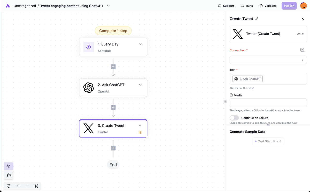Image resolution: width=310 pixels, height=192 pixels.
Task: Open the flow title dropdown chevron
Action: pyautogui.click(x=108, y=6)
